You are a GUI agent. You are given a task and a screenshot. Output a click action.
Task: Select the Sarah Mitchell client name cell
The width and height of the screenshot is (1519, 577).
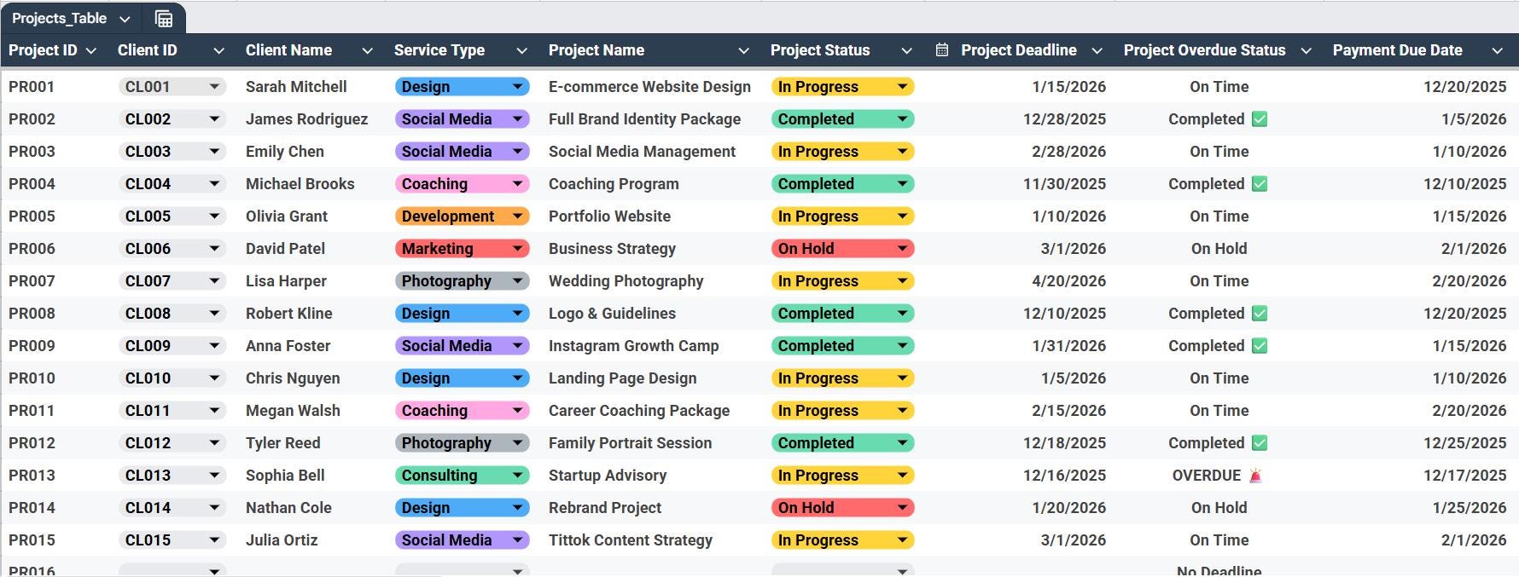[x=296, y=87]
